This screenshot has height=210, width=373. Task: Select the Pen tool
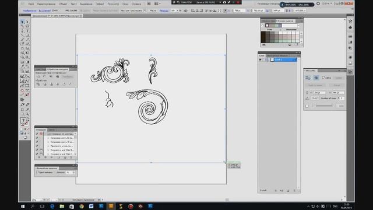[x=23, y=31]
